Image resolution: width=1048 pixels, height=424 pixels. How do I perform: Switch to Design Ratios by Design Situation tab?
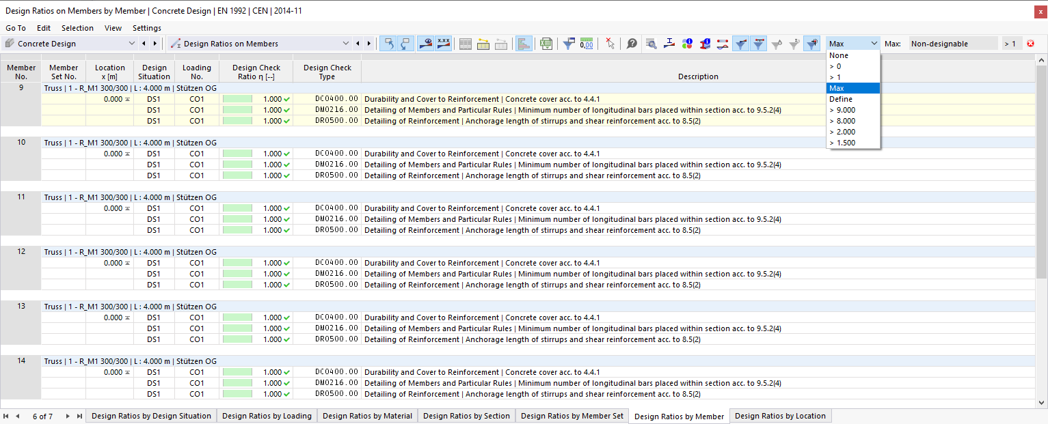point(151,416)
